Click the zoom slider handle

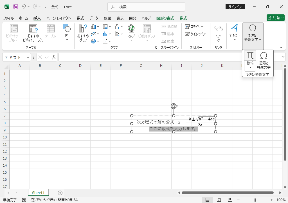pos(255,200)
